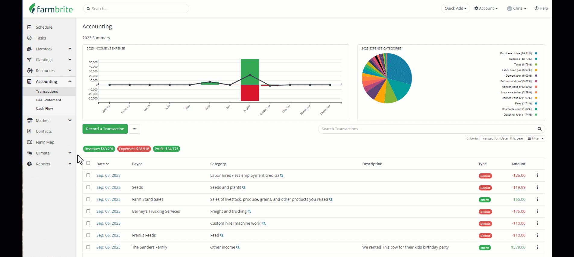
Task: Click the search transactions magnifier icon
Action: (539, 129)
